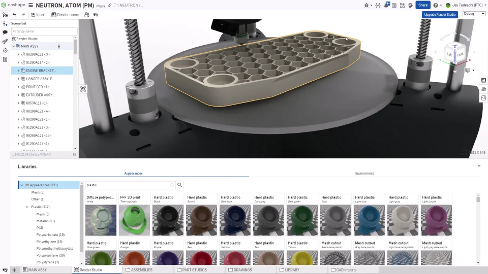Image resolution: width=488 pixels, height=274 pixels.
Task: Select the Other (1) category
Action: 38,199
